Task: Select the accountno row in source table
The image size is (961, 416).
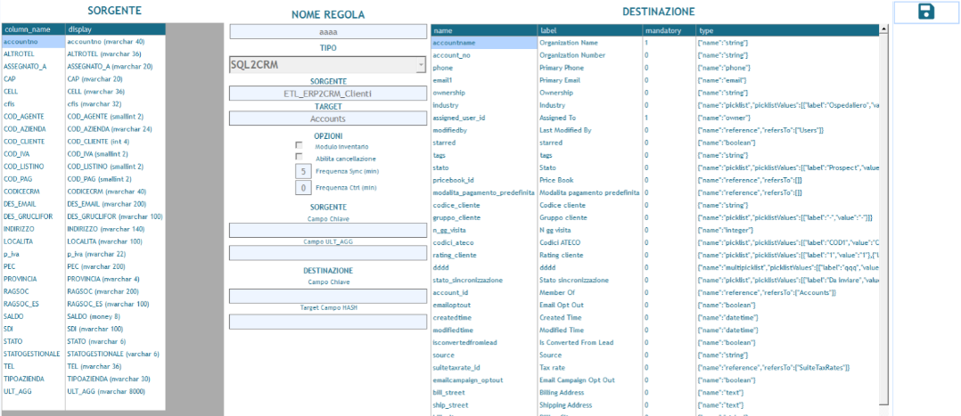Action: tap(33, 42)
